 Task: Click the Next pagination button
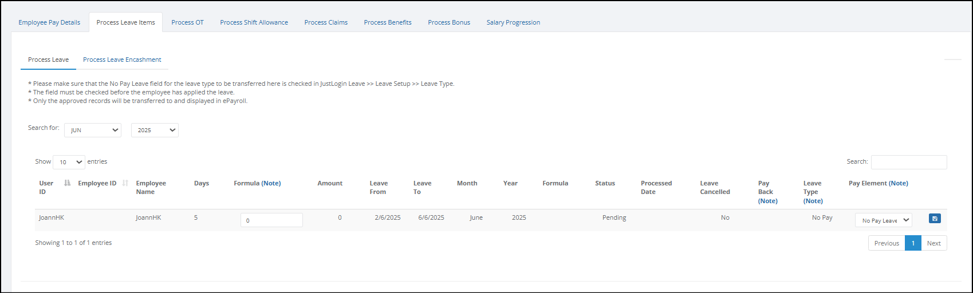coord(934,243)
